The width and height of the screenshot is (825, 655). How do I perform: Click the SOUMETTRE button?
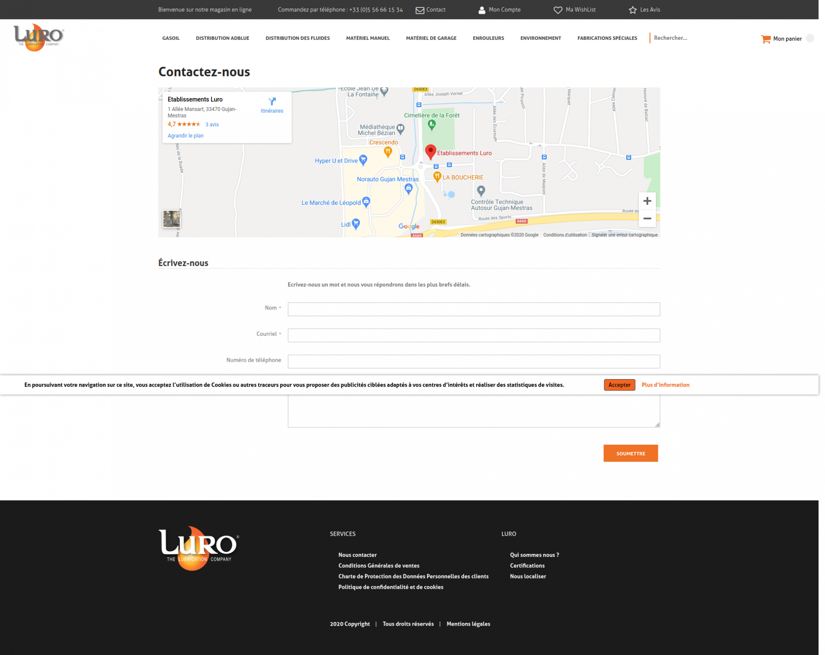[630, 453]
